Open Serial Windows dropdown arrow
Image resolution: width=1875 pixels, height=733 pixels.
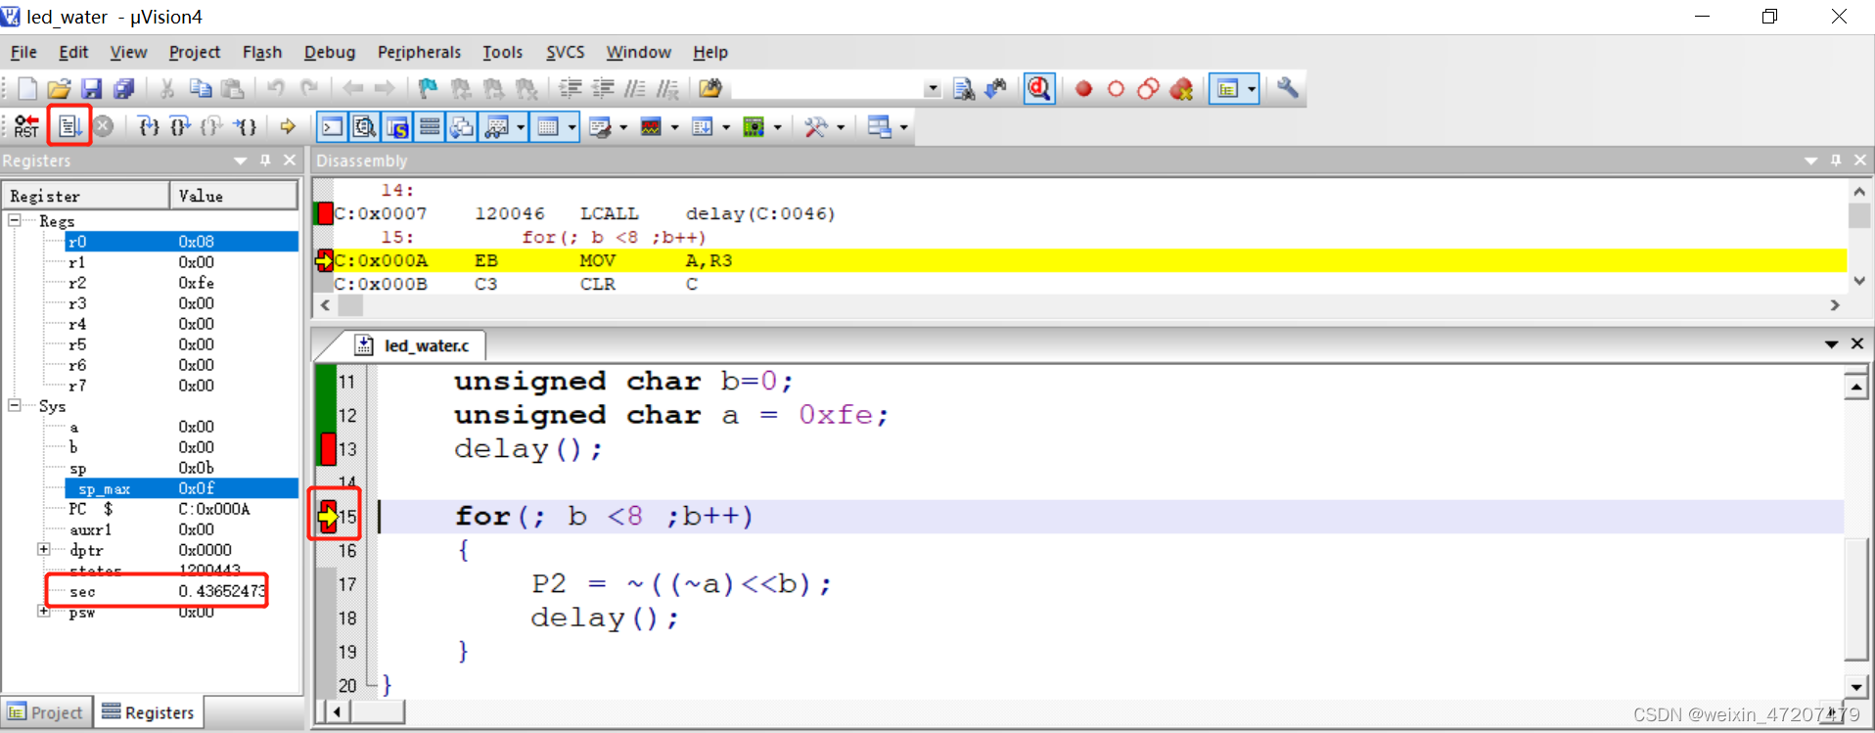(623, 127)
